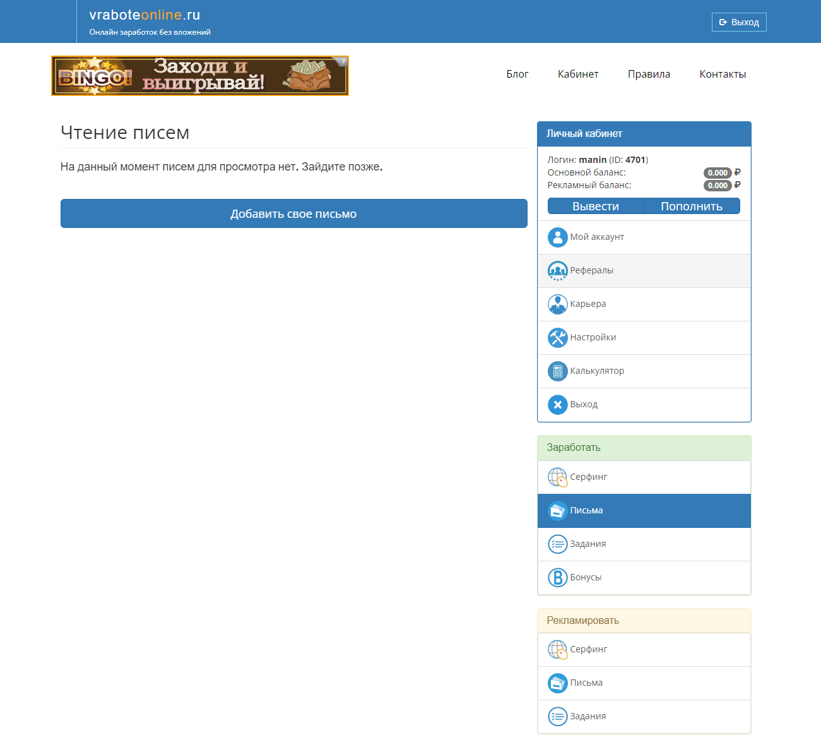Click the envelope icon for Письма under Заработать
The image size is (821, 742).
(x=557, y=510)
